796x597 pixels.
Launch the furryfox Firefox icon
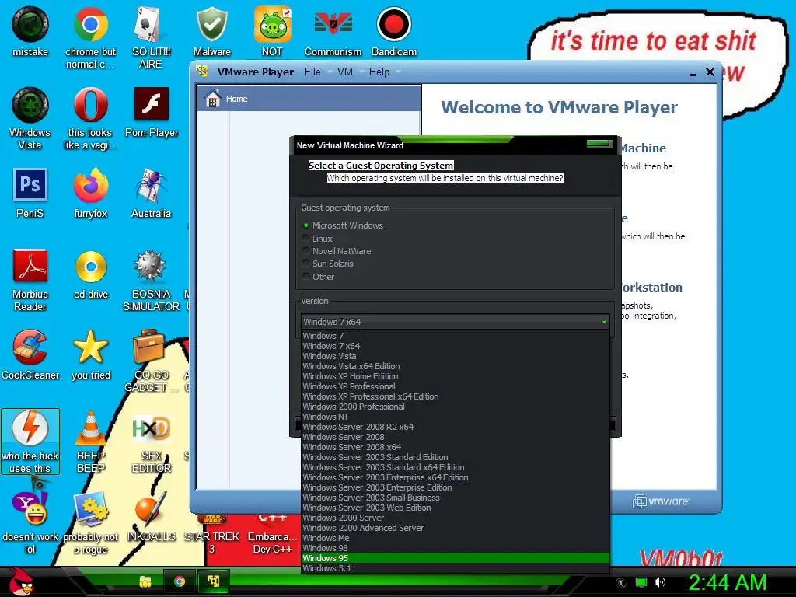[x=90, y=193]
